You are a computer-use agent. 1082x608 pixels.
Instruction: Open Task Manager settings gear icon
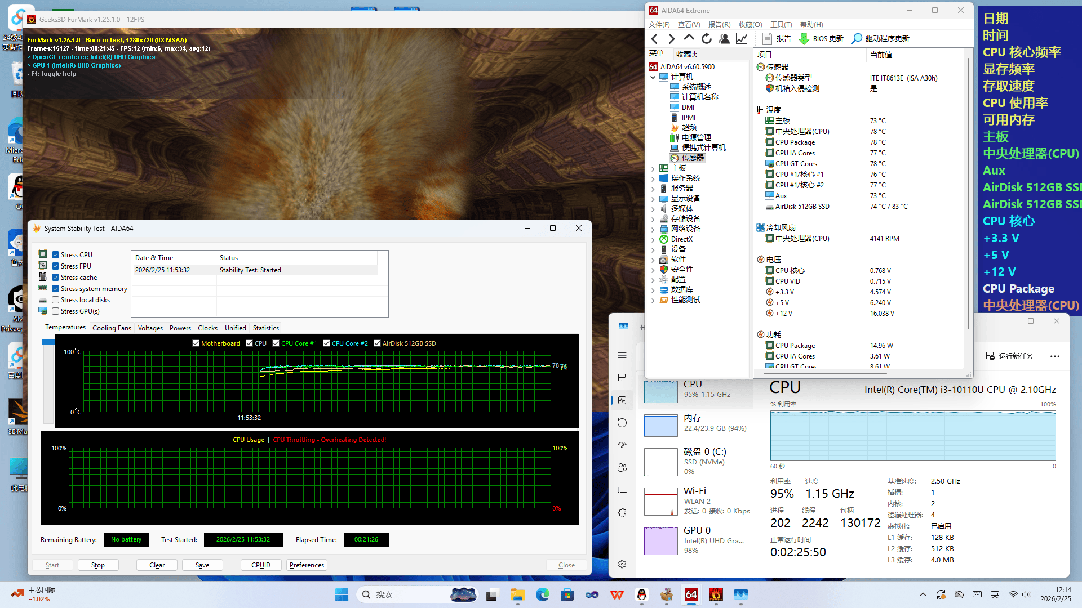(x=622, y=564)
